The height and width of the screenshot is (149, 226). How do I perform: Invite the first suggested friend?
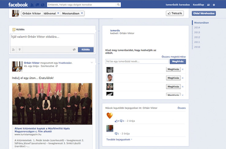(x=173, y=69)
